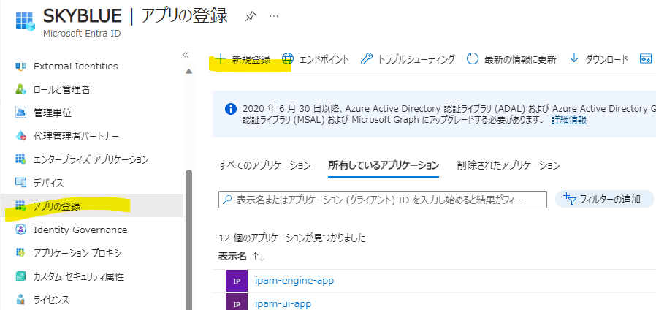The height and width of the screenshot is (310, 656).
Task: Click the IP icon for ipam-ui-app
Action: pos(237,302)
